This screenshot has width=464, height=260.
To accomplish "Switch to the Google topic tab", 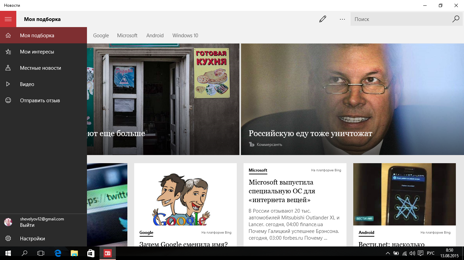I will 101,36.
